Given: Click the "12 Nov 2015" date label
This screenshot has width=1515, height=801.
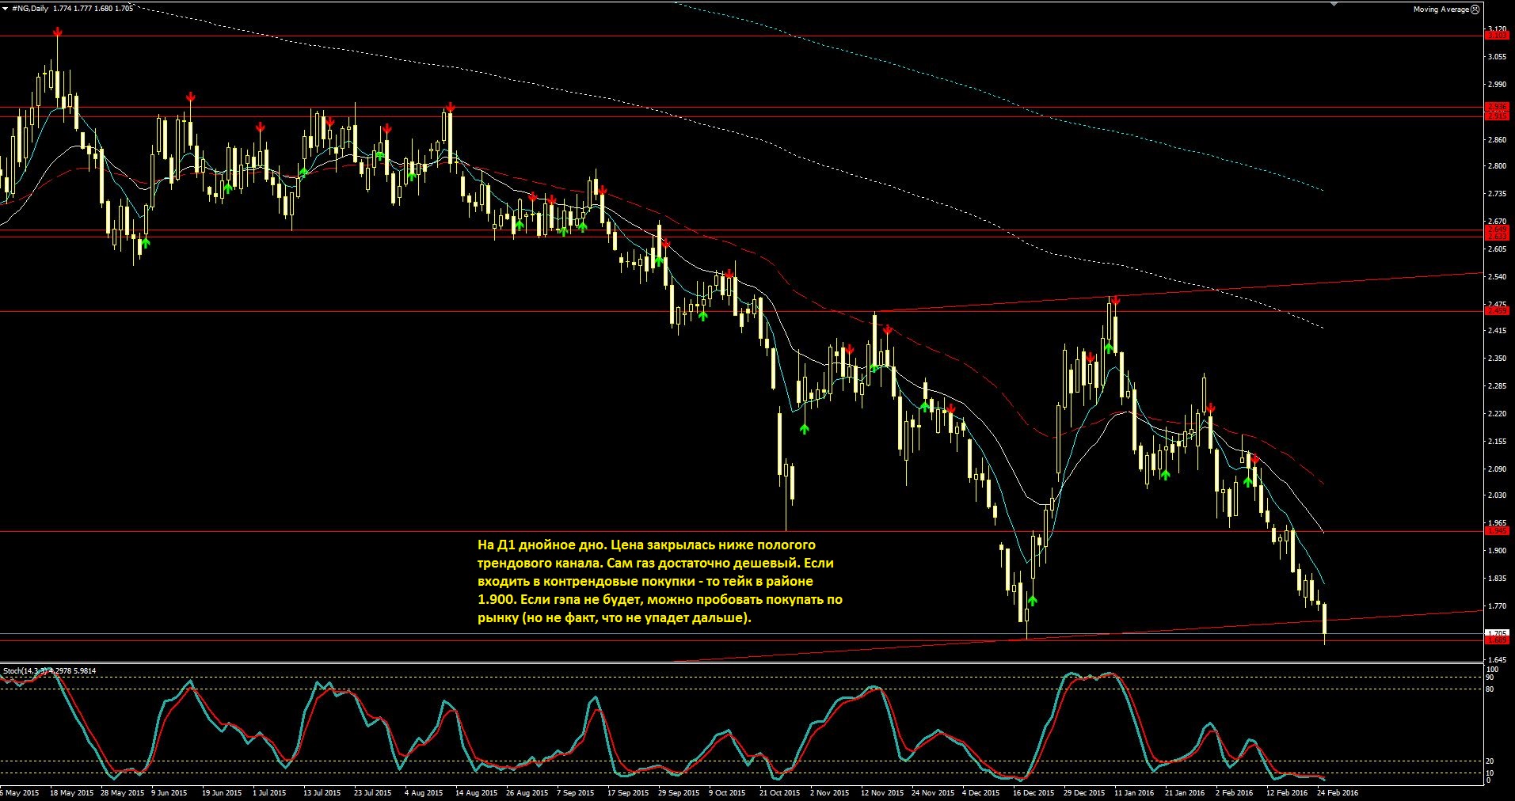Looking at the screenshot, I should tap(882, 792).
